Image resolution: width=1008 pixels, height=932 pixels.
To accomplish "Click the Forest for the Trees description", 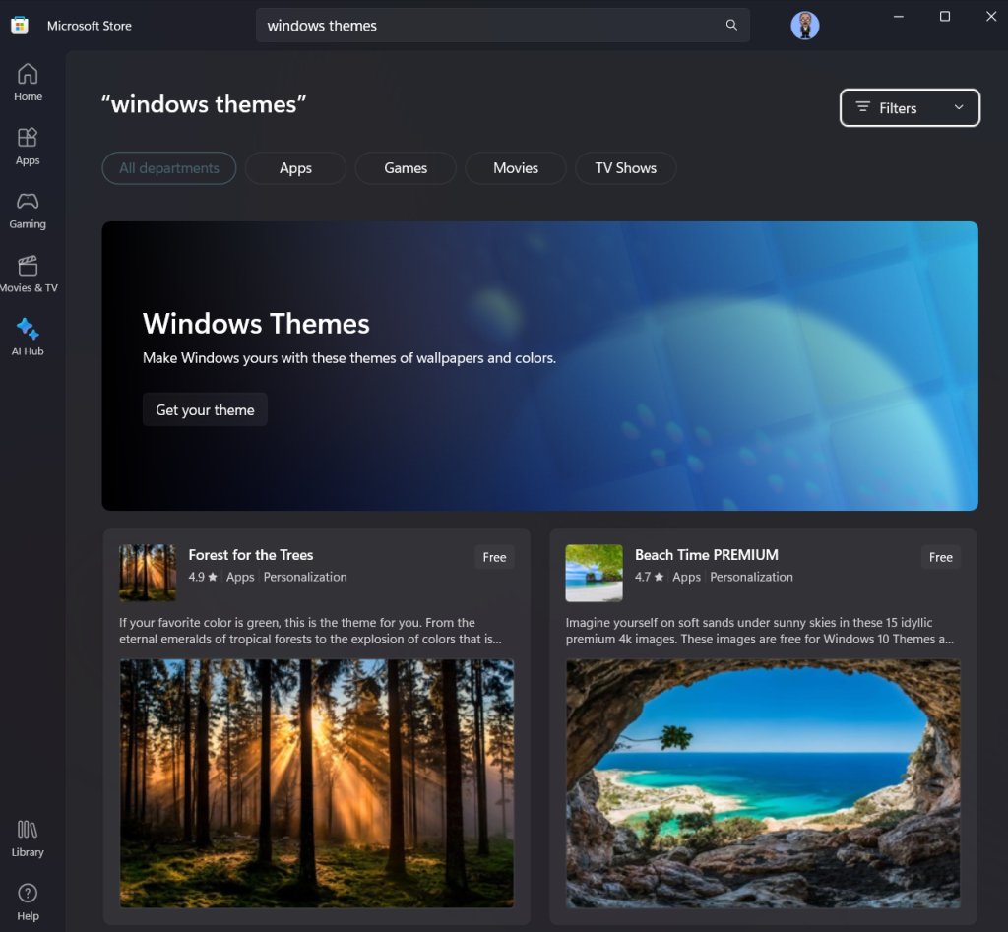I will (310, 631).
